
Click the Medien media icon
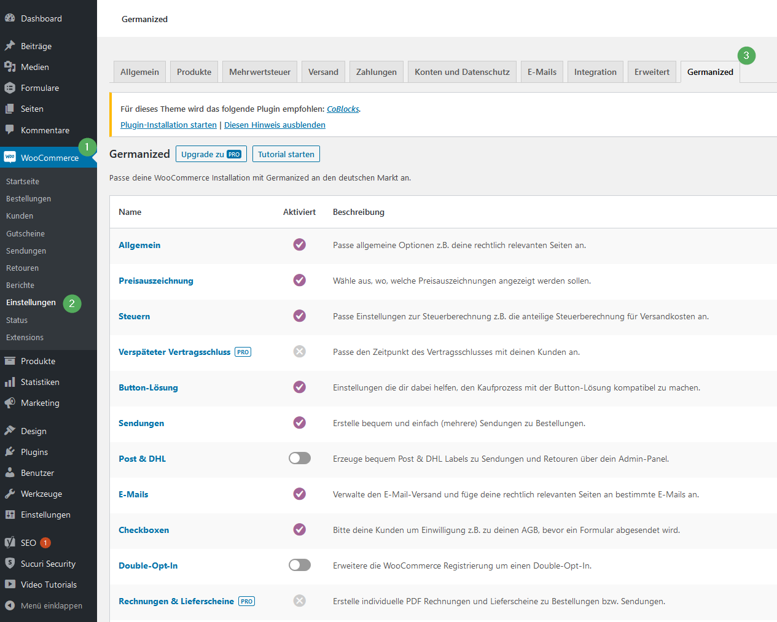10,67
